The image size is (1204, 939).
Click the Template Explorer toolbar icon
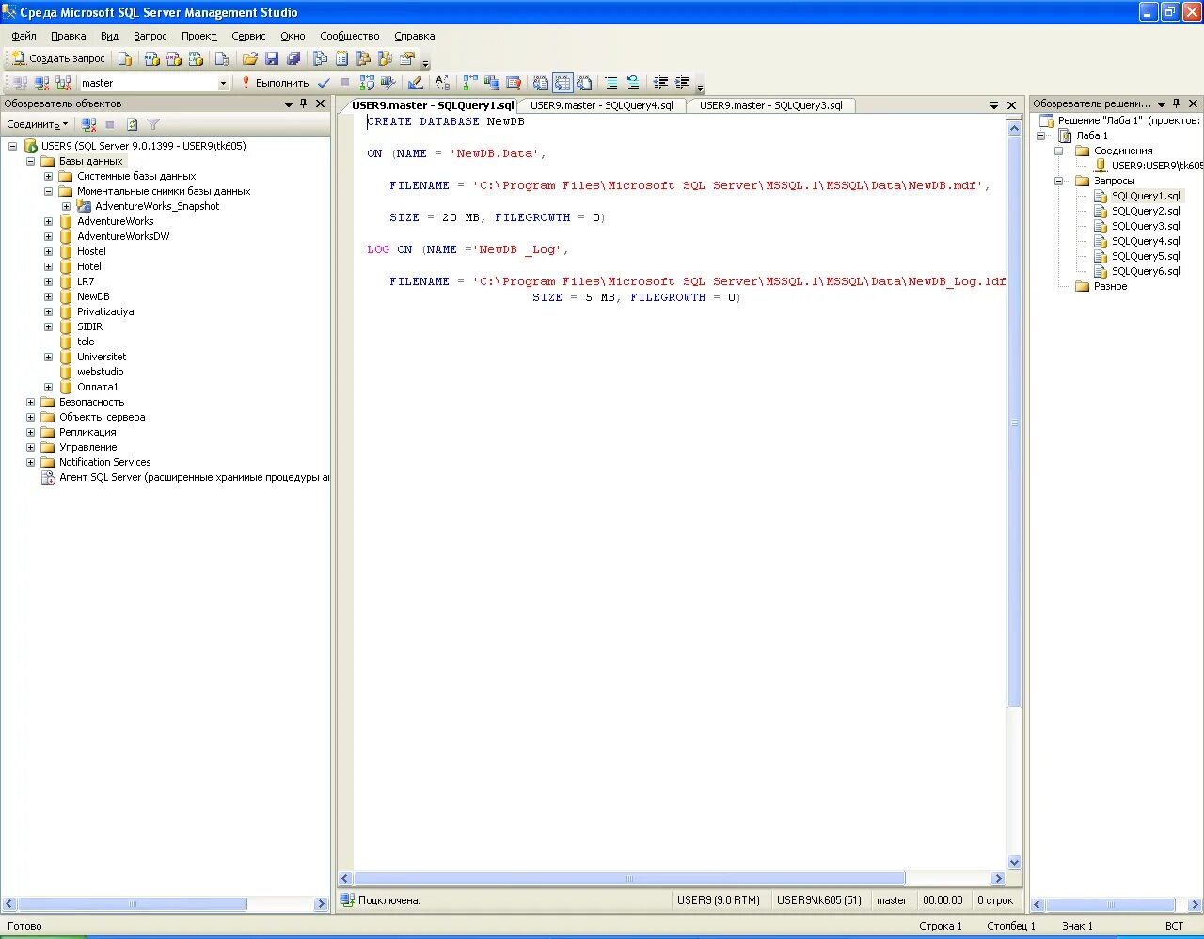(385, 58)
